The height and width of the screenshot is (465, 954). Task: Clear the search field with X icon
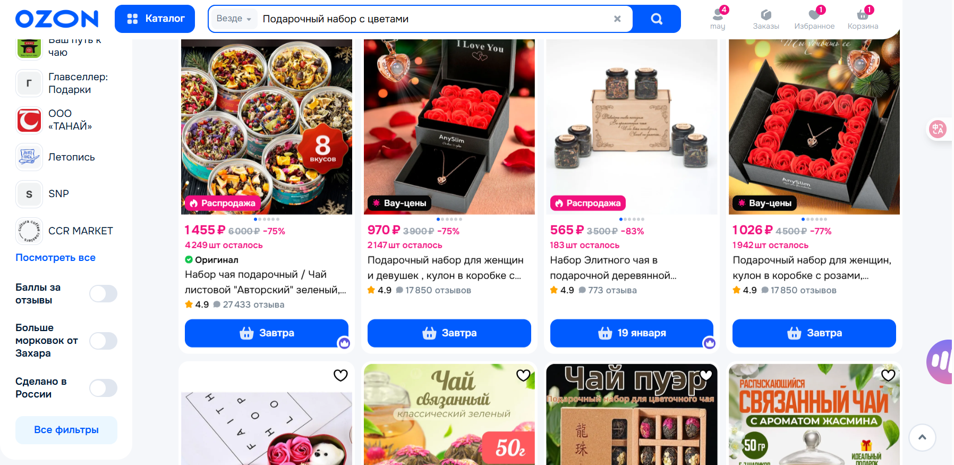tap(617, 19)
